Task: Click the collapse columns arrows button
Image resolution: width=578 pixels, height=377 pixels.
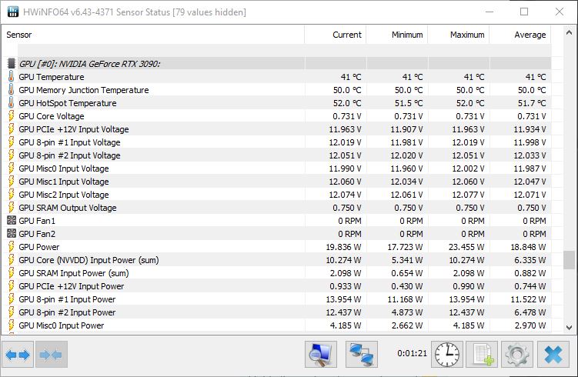Action: [x=52, y=355]
